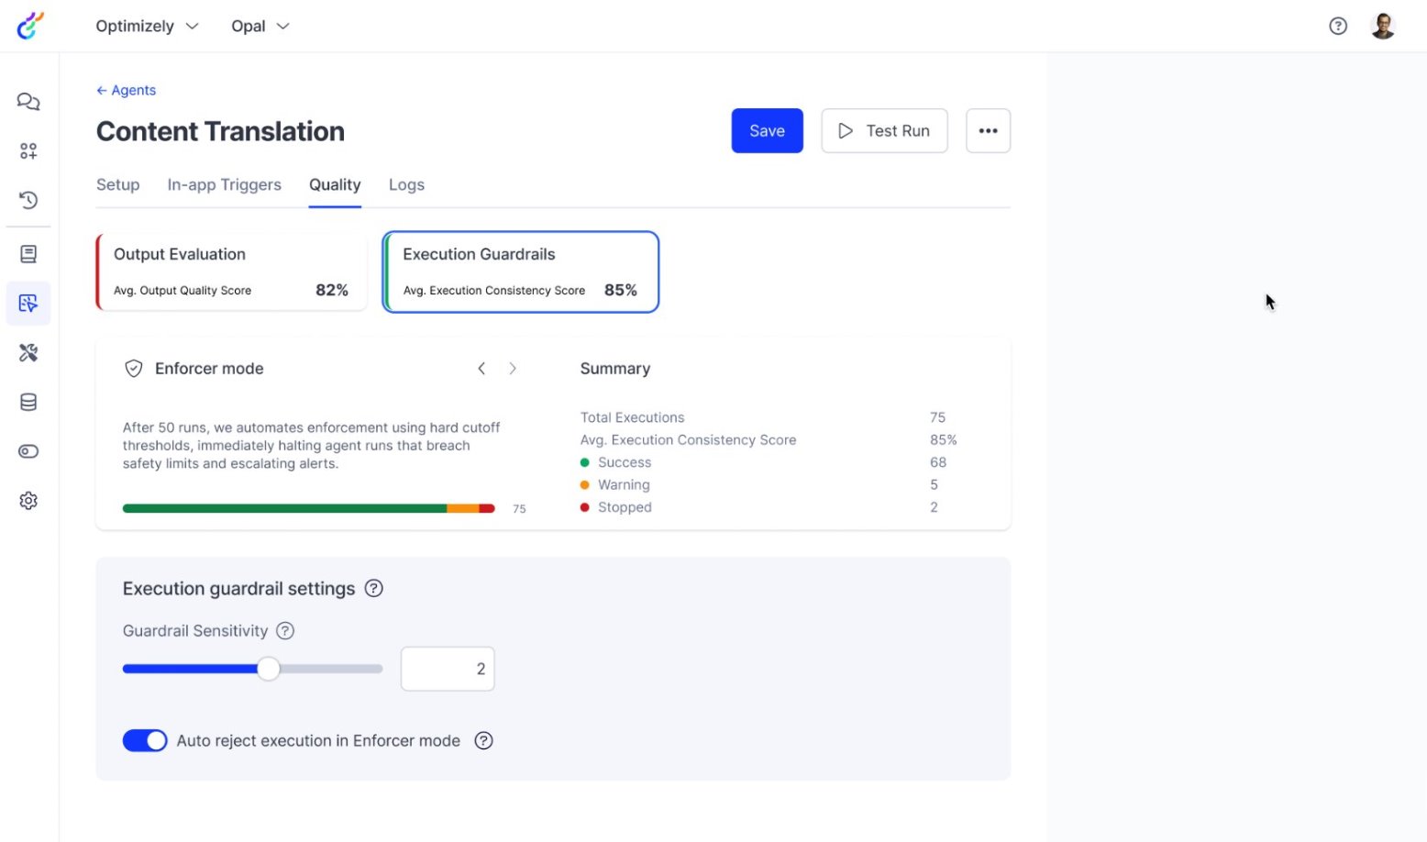Open the Opal dropdown menu

point(260,26)
